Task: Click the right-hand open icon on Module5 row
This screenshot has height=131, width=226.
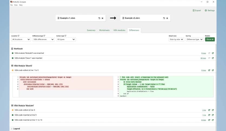Action: [x=213, y=53]
